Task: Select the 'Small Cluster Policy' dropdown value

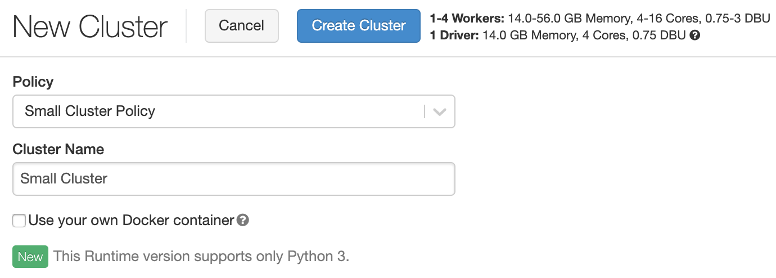Action: 90,111
